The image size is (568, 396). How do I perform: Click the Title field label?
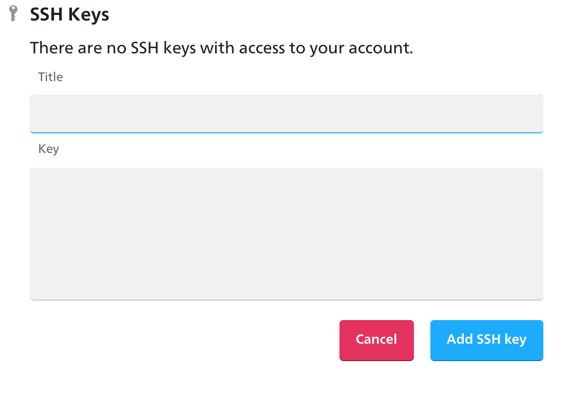click(50, 77)
